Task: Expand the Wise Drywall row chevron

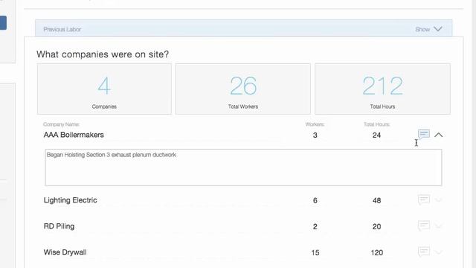Action: coord(438,252)
